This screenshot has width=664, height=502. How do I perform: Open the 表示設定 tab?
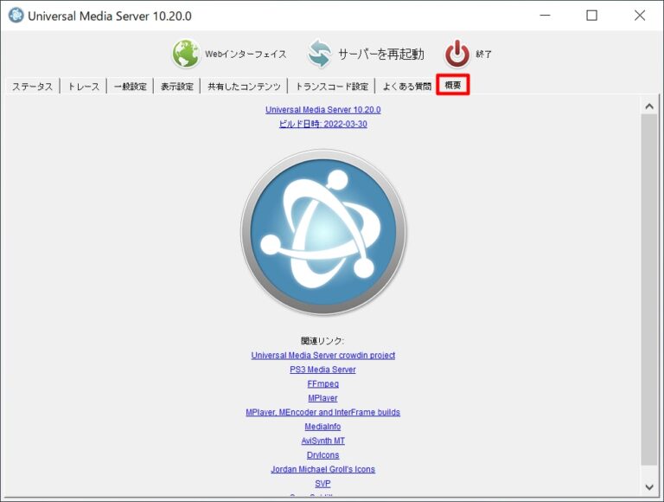[176, 87]
